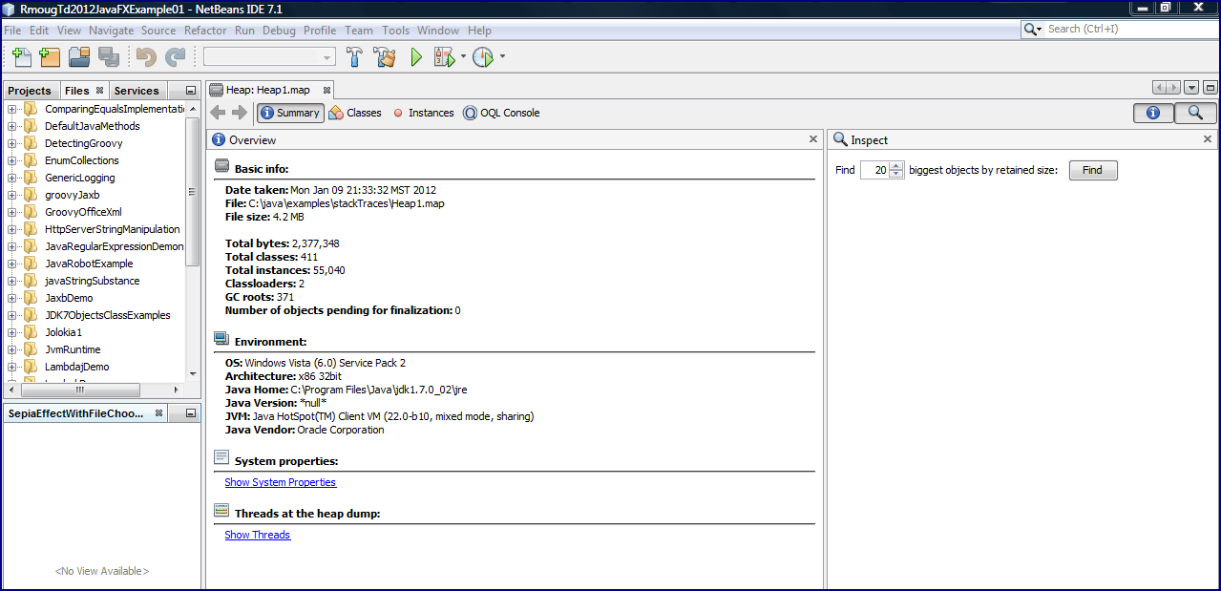
Task: Increase the biggest objects count spinner
Action: pyautogui.click(x=895, y=165)
